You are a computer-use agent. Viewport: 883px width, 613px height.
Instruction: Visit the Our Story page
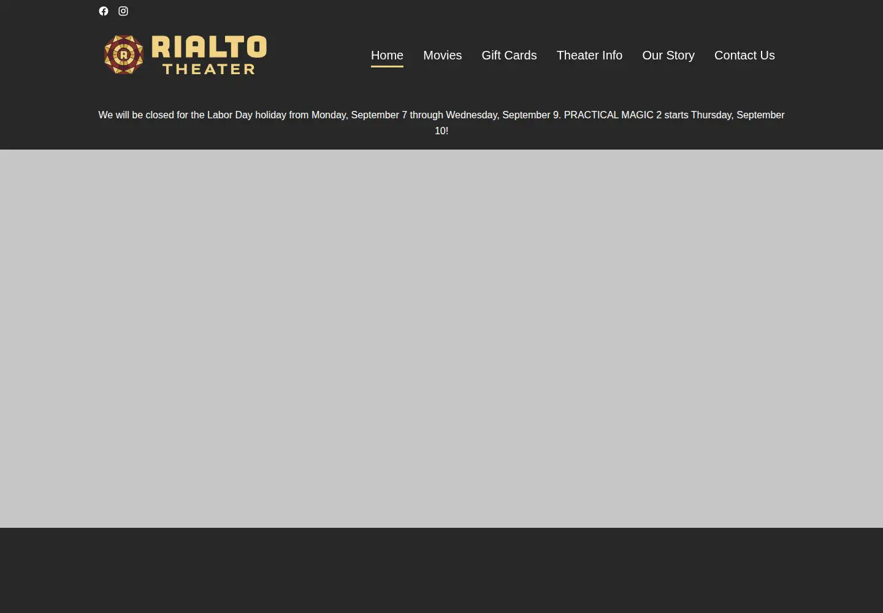click(x=668, y=55)
